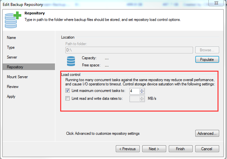Viewport: 227px width, 159px height.
Task: Go back with Previous button
Action: (x=128, y=149)
